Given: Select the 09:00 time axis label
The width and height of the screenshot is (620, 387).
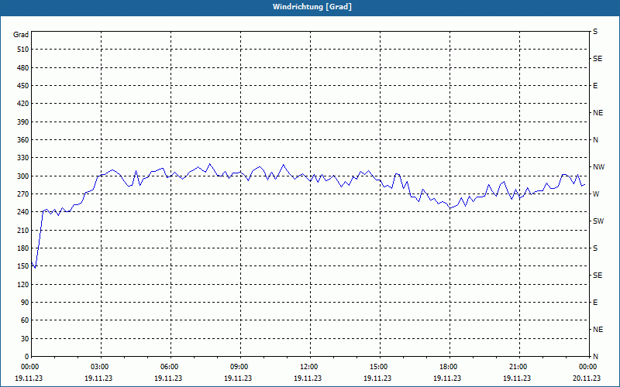Looking at the screenshot, I should pos(239,367).
